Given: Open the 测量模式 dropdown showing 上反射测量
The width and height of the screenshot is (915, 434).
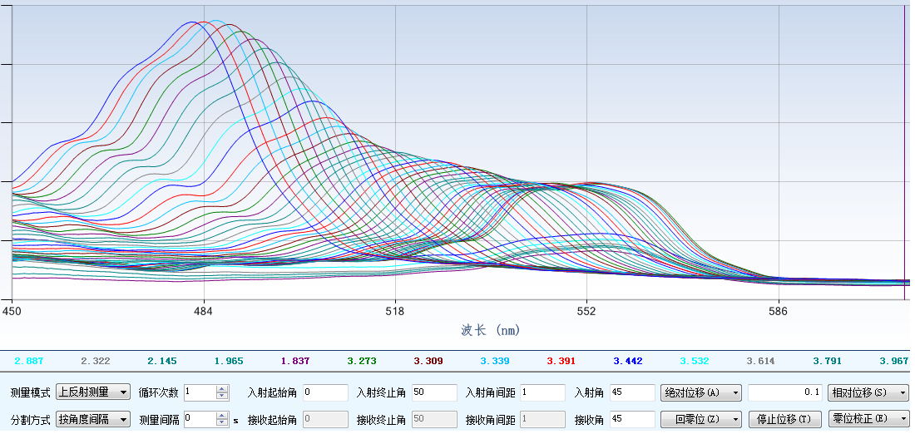Looking at the screenshot, I should pyautogui.click(x=93, y=392).
